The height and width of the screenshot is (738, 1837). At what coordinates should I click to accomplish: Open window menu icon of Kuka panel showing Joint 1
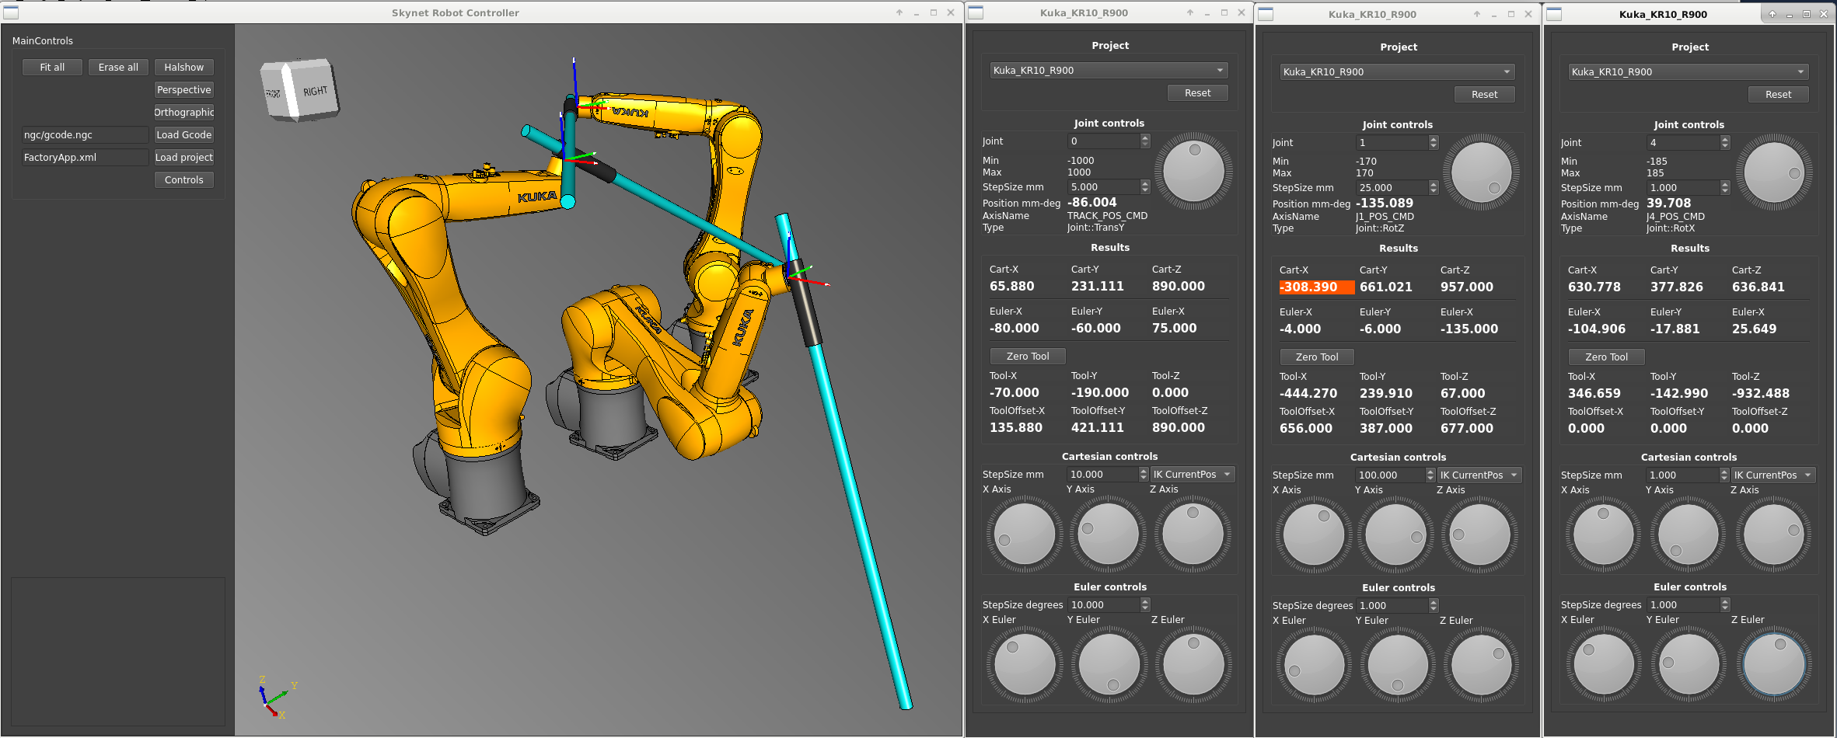pos(1266,14)
